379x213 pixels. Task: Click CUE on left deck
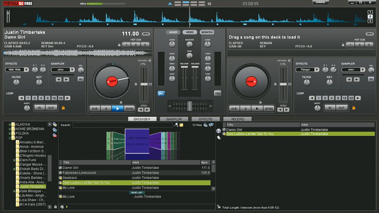(x=95, y=109)
